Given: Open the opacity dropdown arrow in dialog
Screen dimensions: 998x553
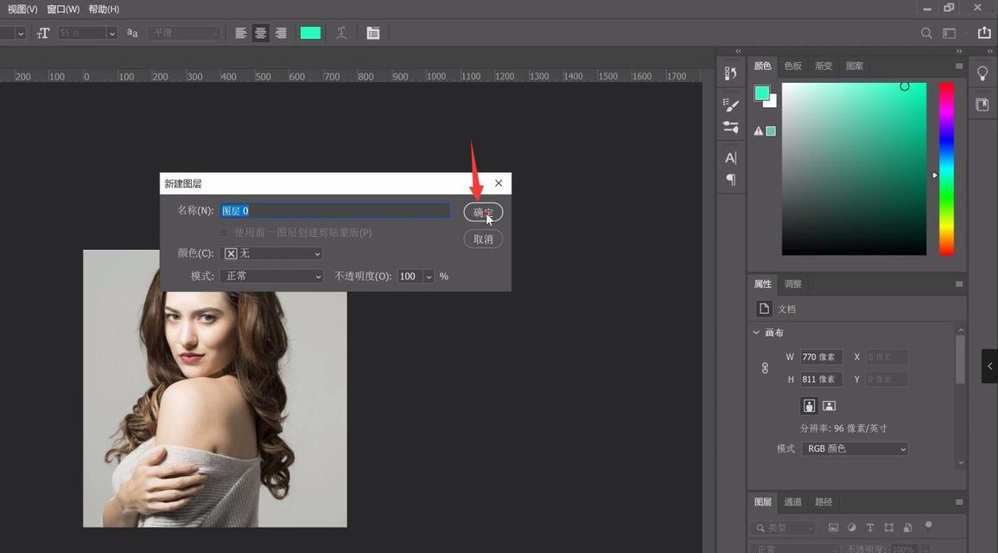Looking at the screenshot, I should (429, 276).
